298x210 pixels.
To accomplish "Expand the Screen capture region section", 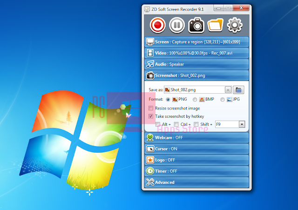I will pos(196,42).
